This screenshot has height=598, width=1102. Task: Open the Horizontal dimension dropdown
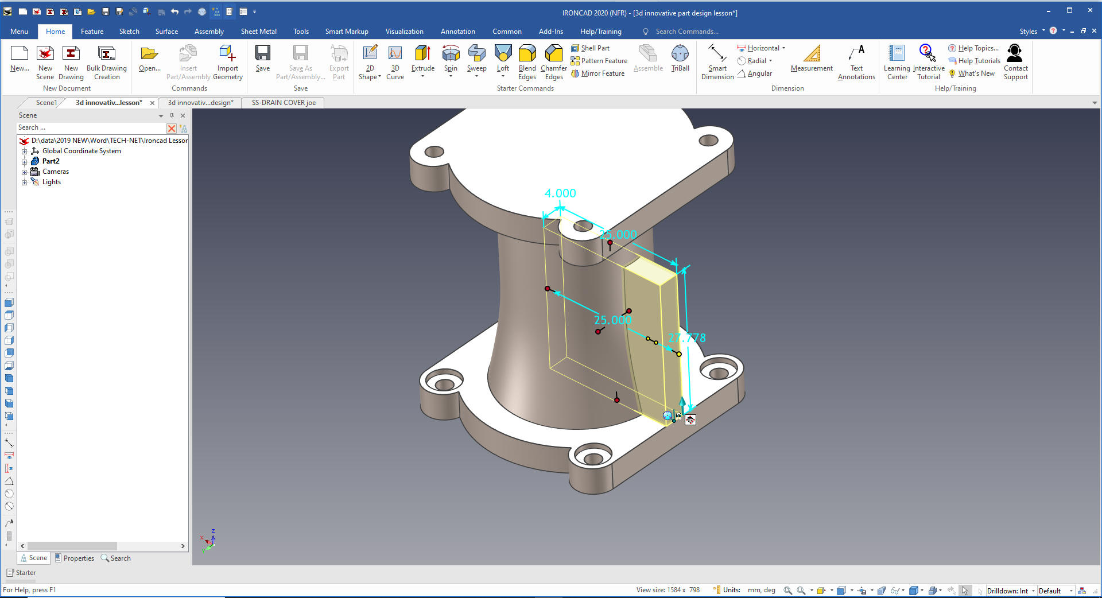coord(783,48)
